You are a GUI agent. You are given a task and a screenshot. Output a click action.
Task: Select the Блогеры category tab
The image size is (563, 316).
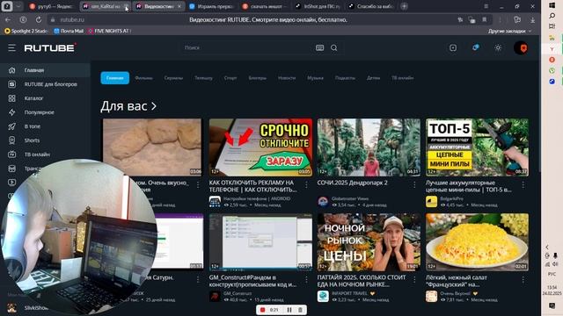(258, 78)
